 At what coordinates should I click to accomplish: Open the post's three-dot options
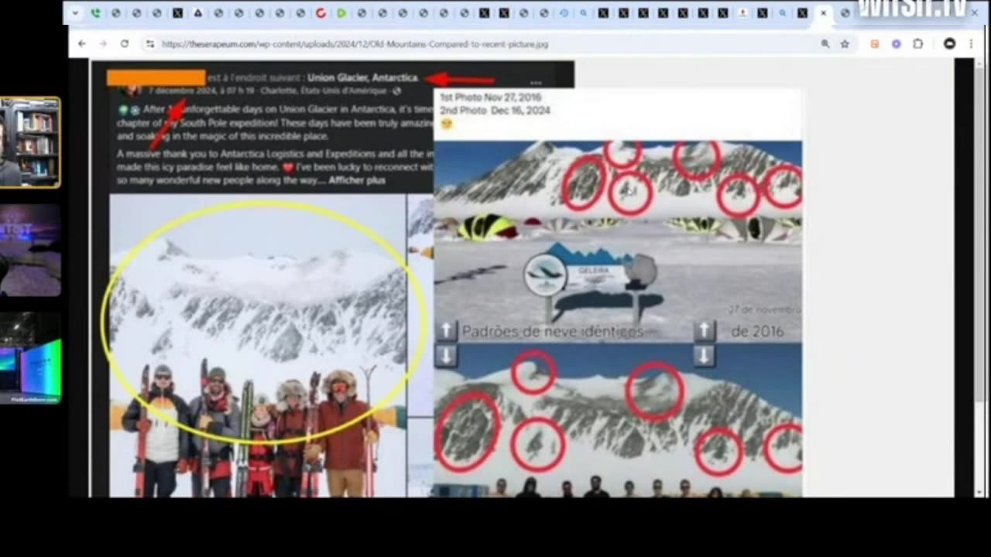coord(535,83)
